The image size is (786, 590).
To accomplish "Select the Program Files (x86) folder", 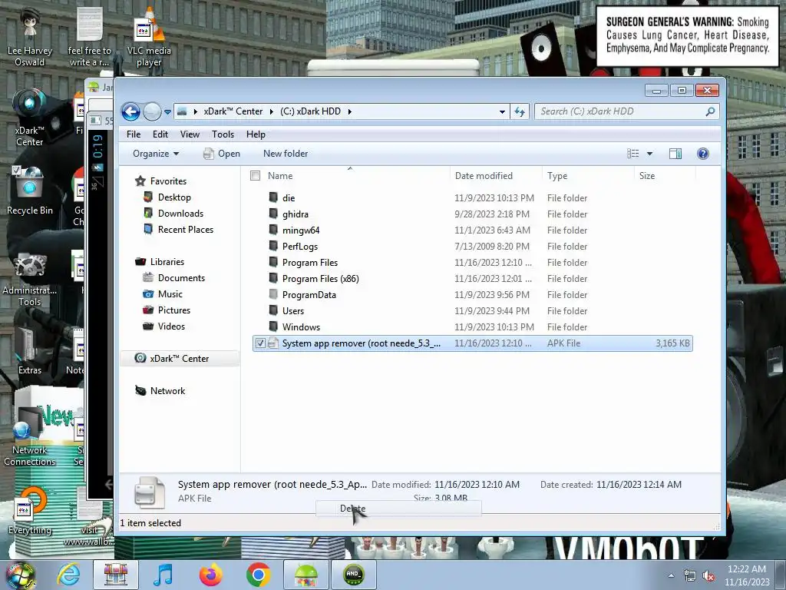I will click(x=320, y=278).
